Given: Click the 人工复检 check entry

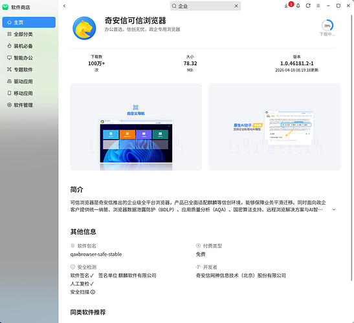Looking at the screenshot, I should click(82, 284).
